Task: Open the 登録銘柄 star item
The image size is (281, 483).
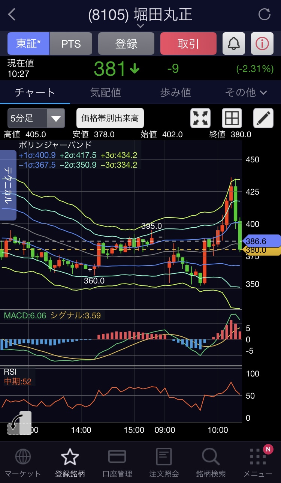Action: 70,463
